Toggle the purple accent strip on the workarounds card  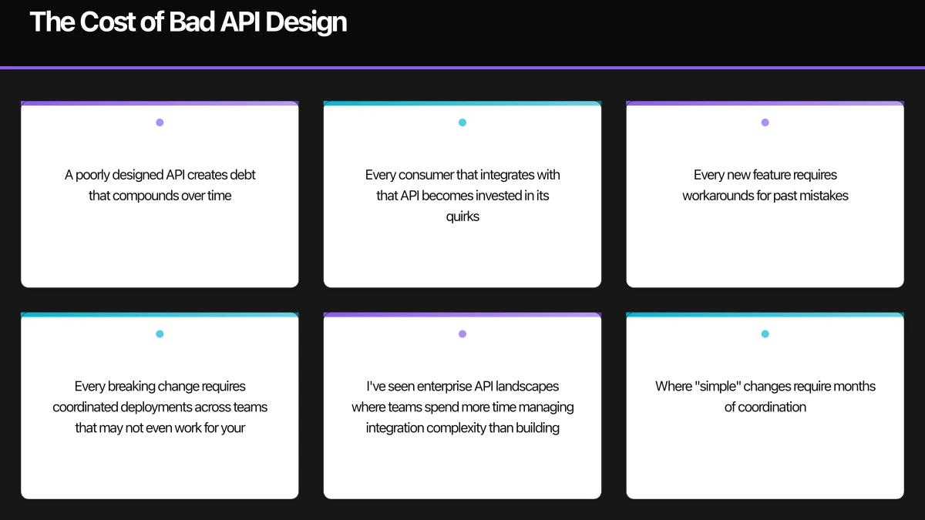765,102
